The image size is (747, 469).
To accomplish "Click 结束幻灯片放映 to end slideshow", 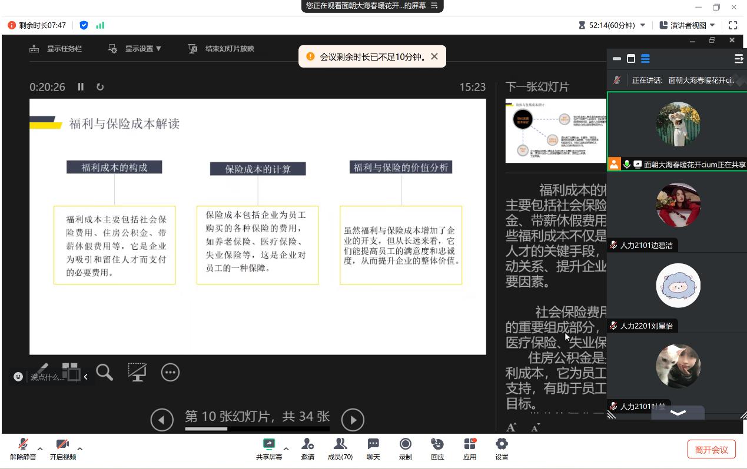I will (x=228, y=49).
